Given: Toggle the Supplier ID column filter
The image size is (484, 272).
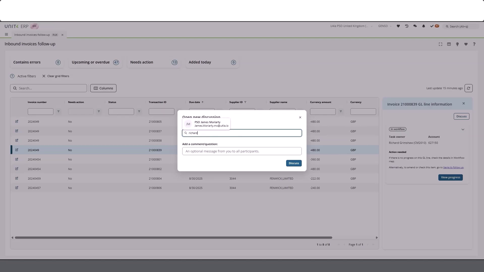Looking at the screenshot, I should pos(246,102).
